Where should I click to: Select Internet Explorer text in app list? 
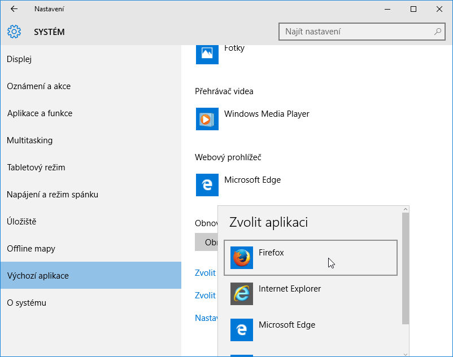click(290, 289)
